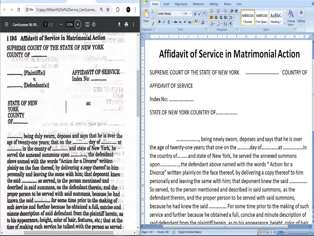Click the Grow Font icon
314x236 pixels.
[195, 14]
